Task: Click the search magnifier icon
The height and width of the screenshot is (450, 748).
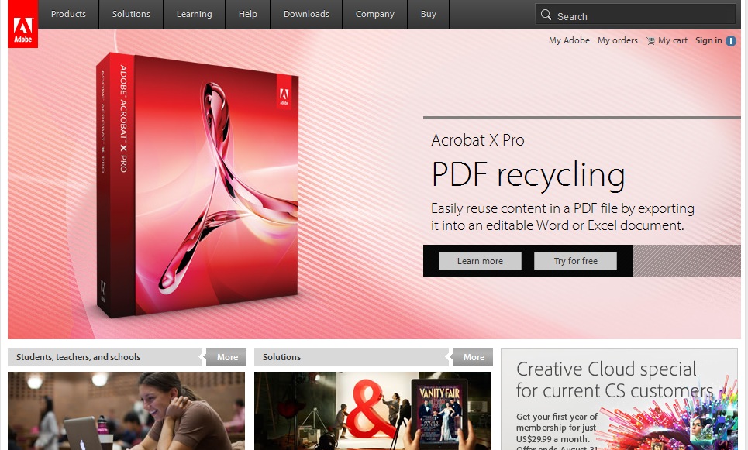Action: click(546, 15)
